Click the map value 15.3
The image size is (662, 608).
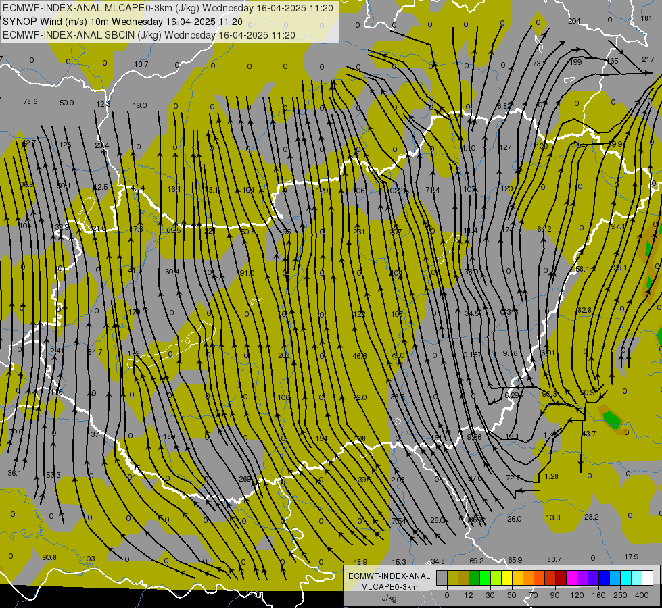pos(399,562)
